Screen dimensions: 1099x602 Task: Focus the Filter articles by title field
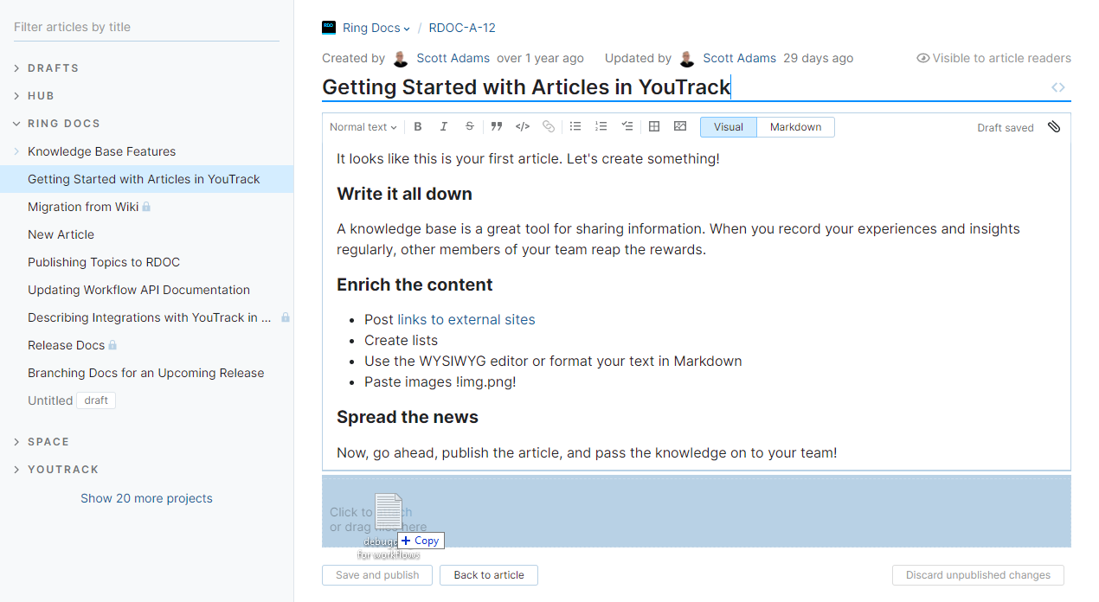(146, 27)
